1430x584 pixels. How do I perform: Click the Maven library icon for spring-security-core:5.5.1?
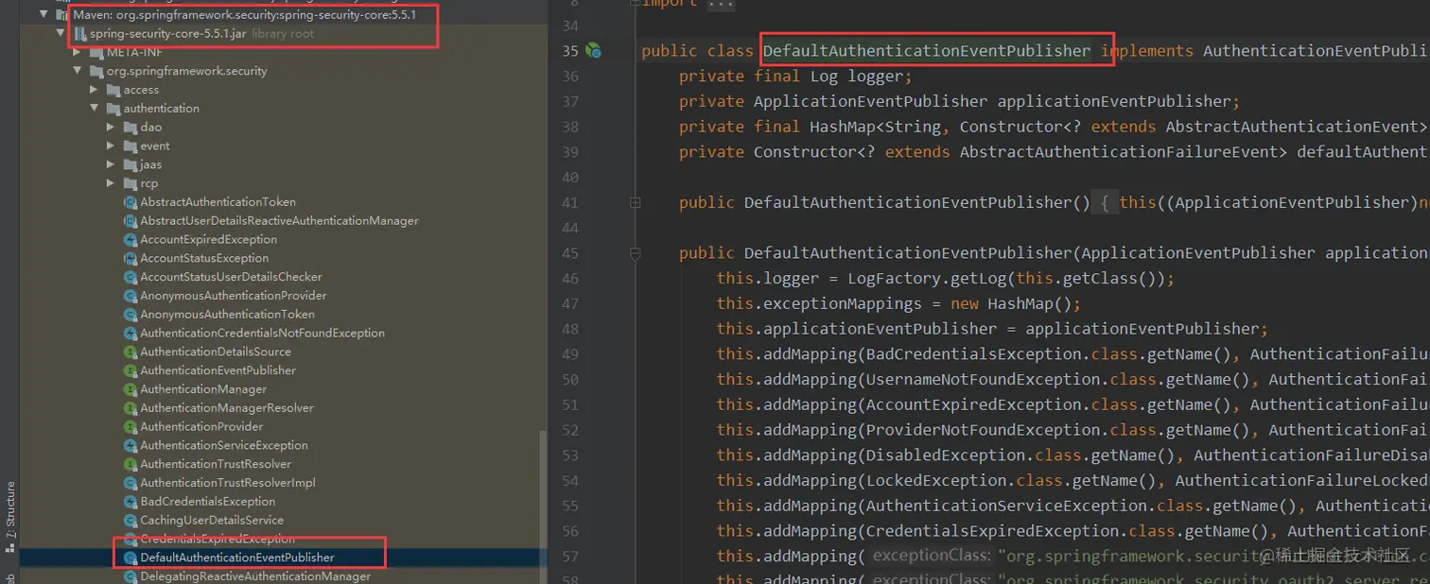click(x=63, y=15)
